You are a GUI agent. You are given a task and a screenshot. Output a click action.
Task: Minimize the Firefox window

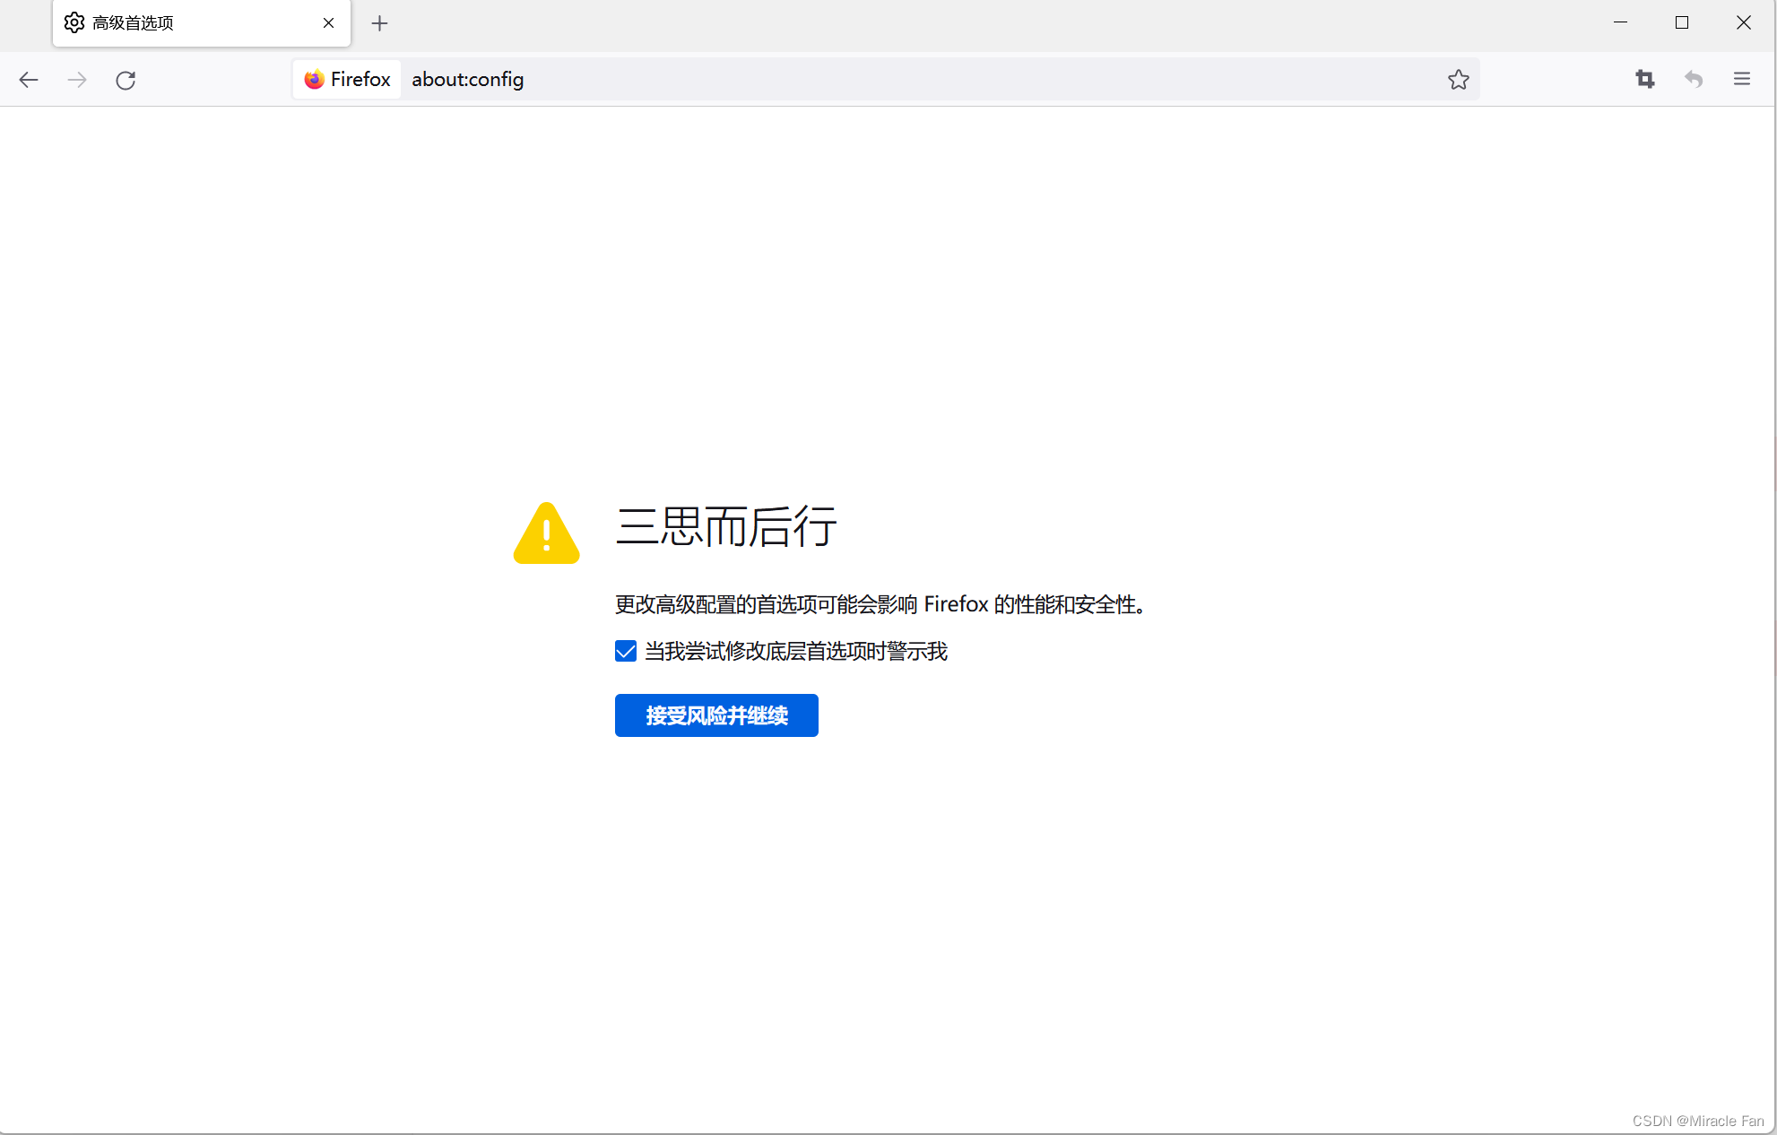[1620, 23]
